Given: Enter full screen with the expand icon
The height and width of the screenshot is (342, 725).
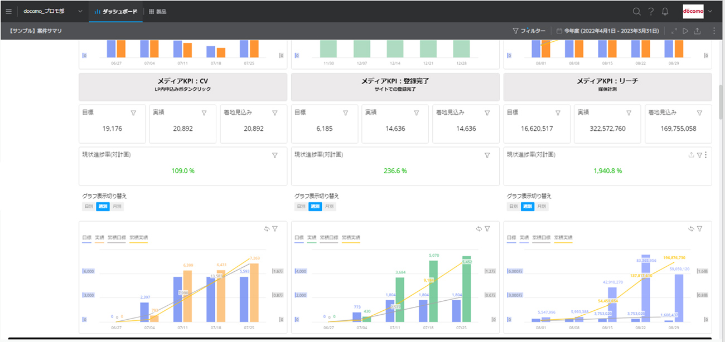Looking at the screenshot, I should [x=674, y=31].
